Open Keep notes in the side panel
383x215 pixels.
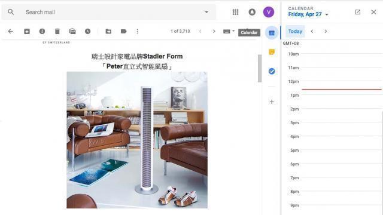pyautogui.click(x=272, y=52)
